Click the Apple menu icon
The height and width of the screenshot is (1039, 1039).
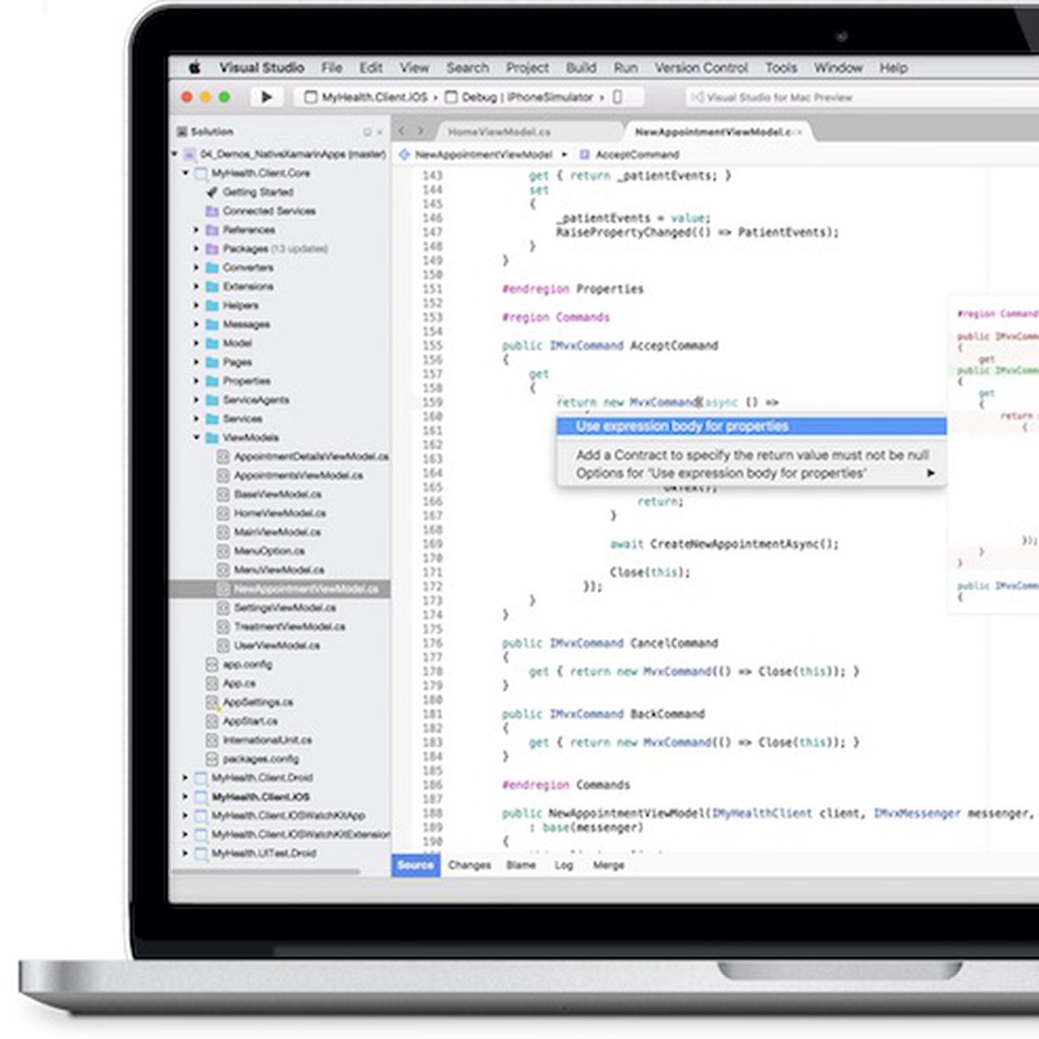[x=195, y=68]
